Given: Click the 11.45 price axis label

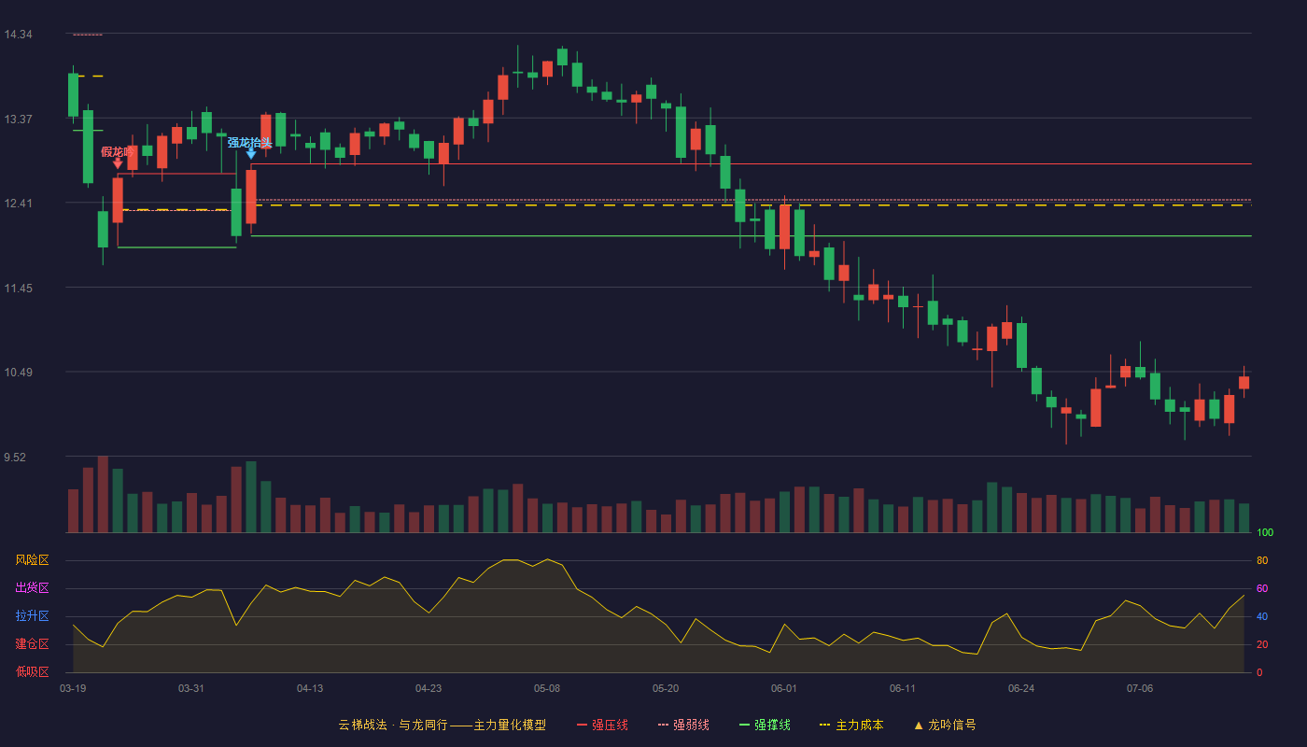Looking at the screenshot, I should coord(18,289).
